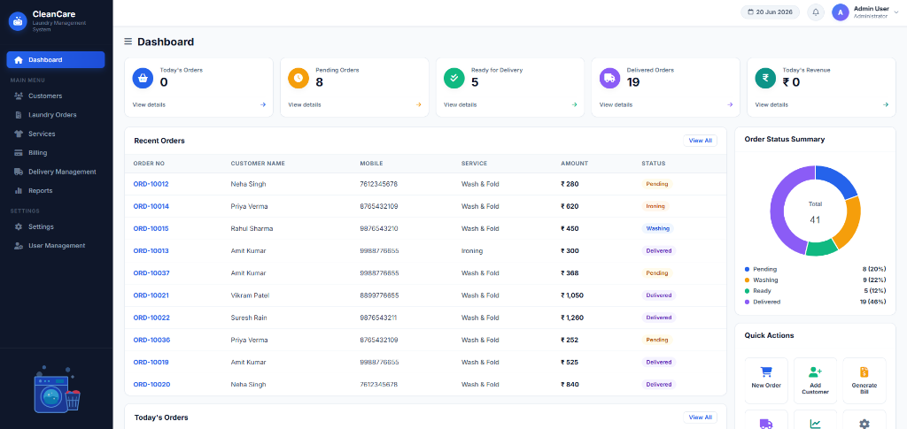Viewport: 907px width, 429px height.
Task: Click the green arrow on Ready for Delivery card
Action: [574, 105]
